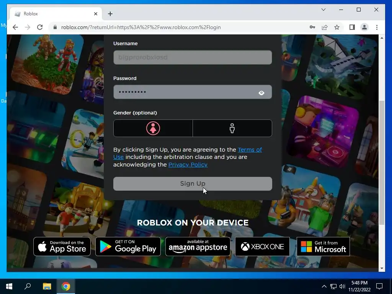
Task: Minimize the Chrome window
Action: coord(341,10)
